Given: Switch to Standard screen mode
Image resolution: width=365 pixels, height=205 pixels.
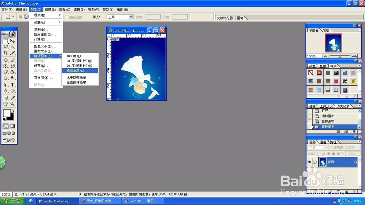Looking at the screenshot, I should (5, 133).
